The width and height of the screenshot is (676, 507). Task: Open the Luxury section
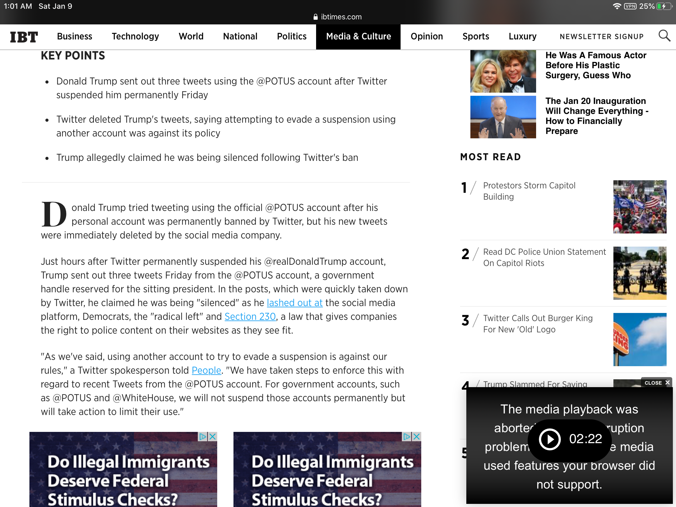pyautogui.click(x=522, y=36)
